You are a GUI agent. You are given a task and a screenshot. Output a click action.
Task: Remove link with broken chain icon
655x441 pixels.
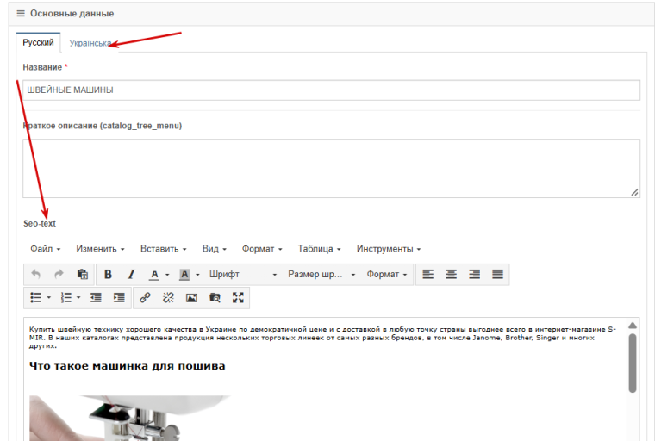(x=168, y=298)
